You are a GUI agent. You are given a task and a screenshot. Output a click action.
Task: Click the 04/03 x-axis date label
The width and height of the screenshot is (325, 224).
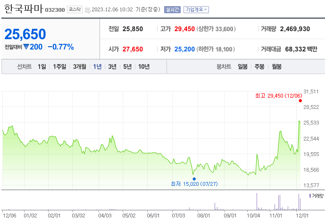point(105,216)
